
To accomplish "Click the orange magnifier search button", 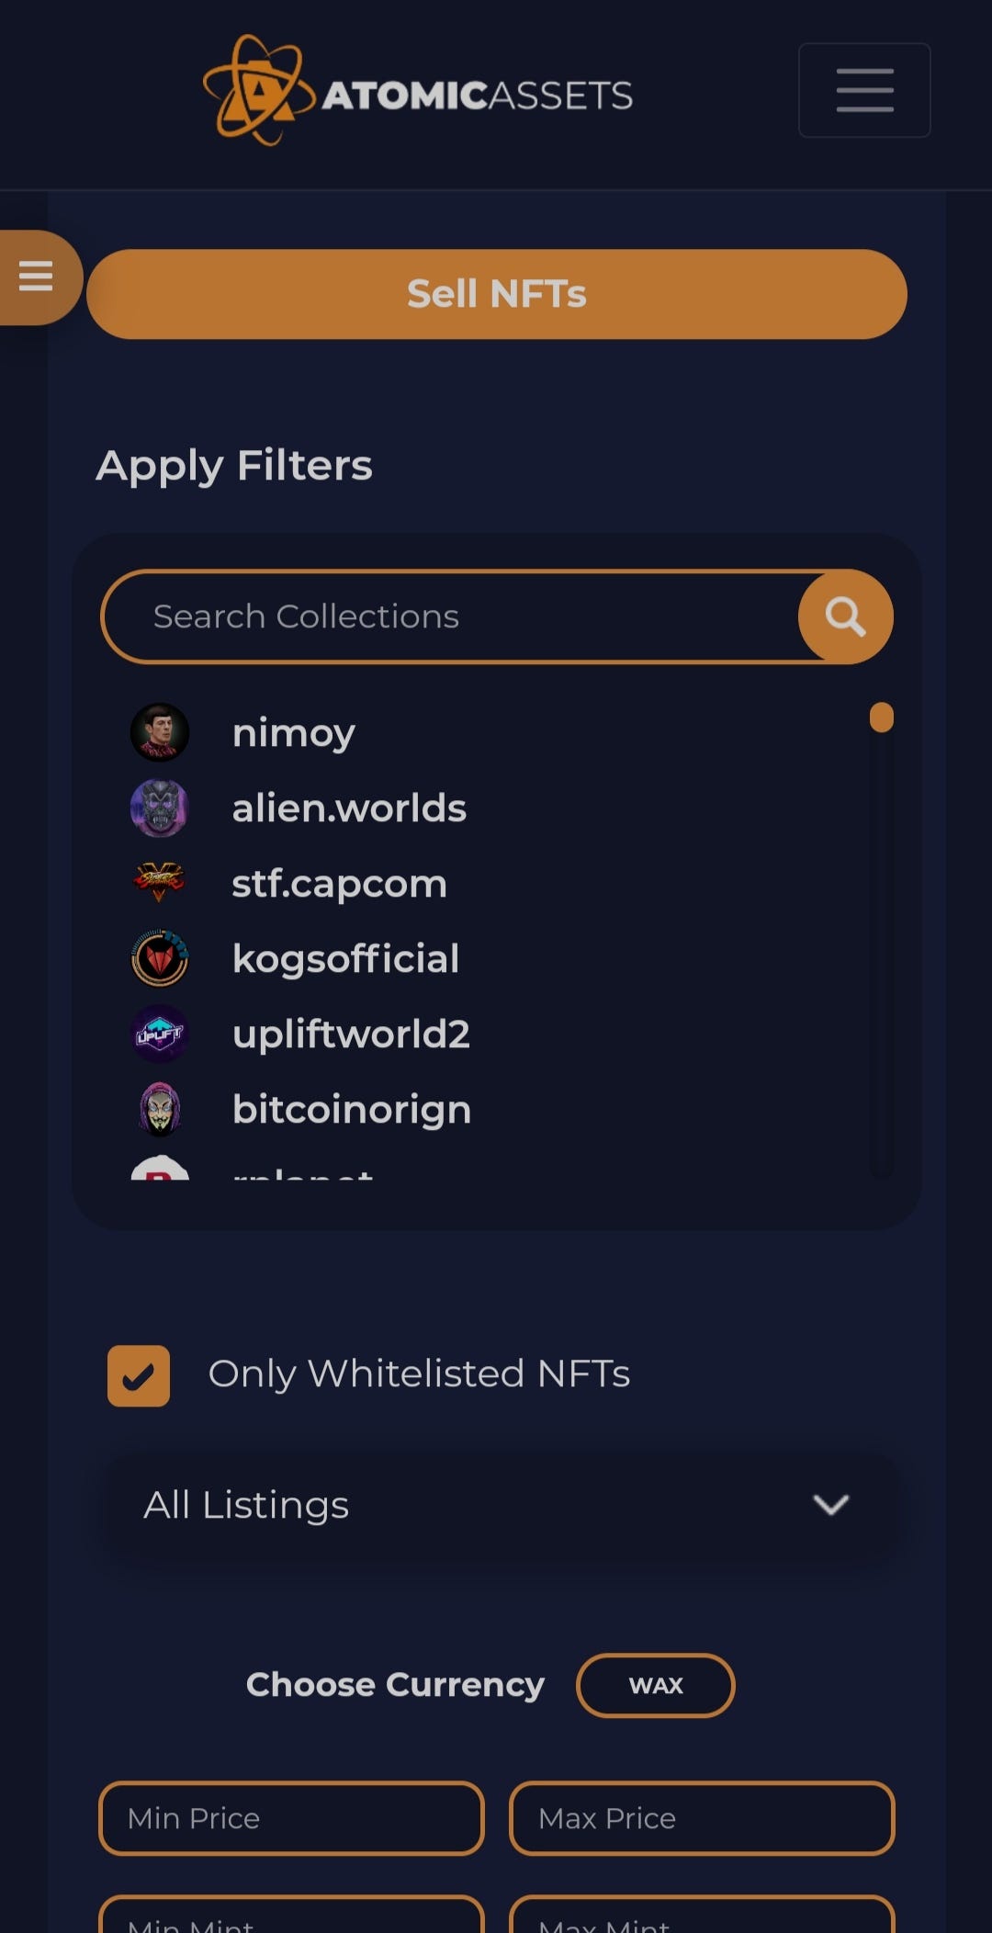I will point(845,616).
